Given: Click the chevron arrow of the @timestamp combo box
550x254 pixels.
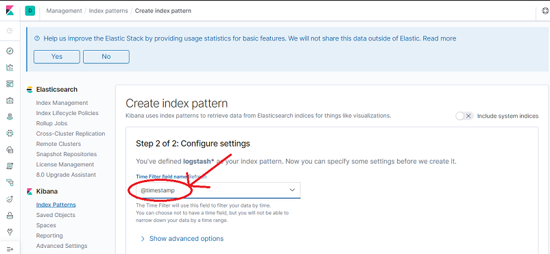Looking at the screenshot, I should (292, 190).
